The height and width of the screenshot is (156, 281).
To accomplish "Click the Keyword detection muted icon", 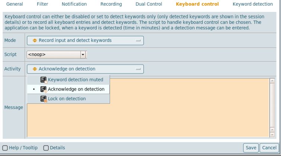I will pos(44,79).
